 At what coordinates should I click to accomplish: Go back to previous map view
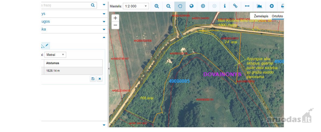[203, 6]
